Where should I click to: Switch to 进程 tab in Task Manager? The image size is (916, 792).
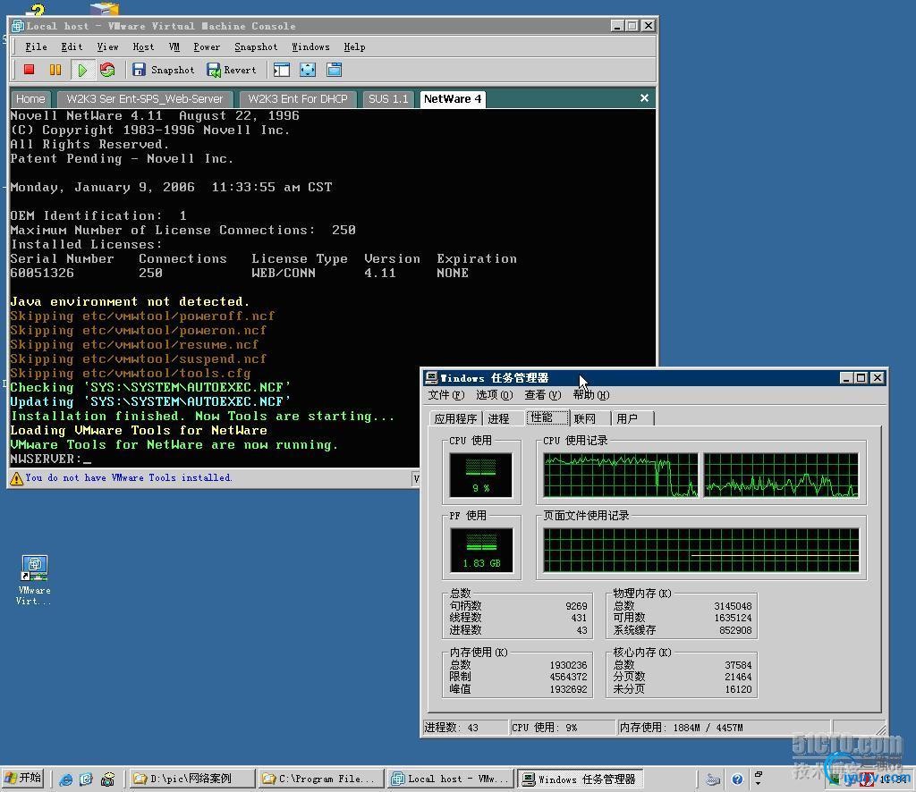click(498, 418)
